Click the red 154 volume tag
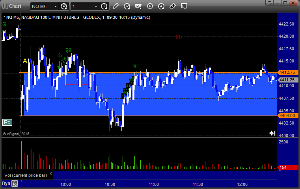The height and width of the screenshot is (189, 300). pyautogui.click(x=287, y=168)
